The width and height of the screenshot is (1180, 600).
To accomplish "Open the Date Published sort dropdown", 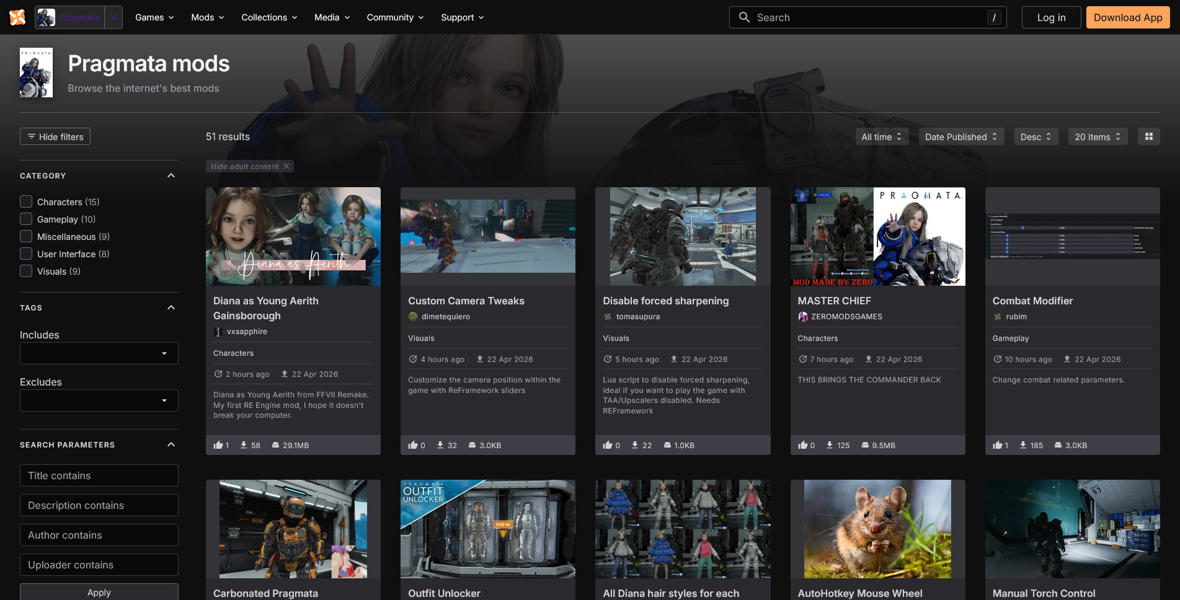I will click(961, 136).
